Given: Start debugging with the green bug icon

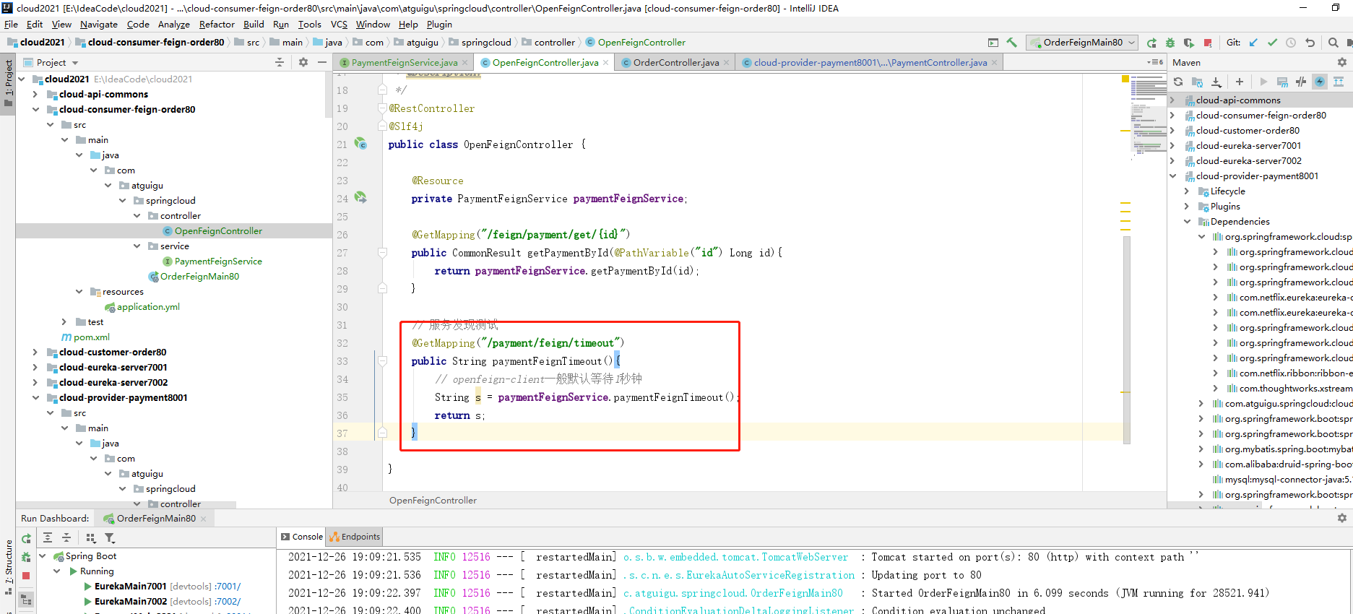Looking at the screenshot, I should pos(1170,43).
